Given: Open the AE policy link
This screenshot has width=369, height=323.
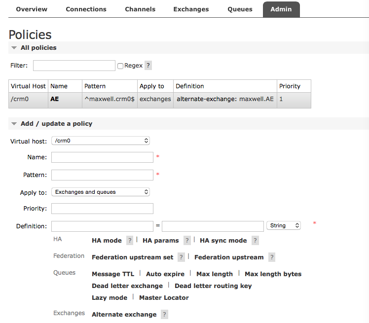Looking at the screenshot, I should pyautogui.click(x=54, y=99).
